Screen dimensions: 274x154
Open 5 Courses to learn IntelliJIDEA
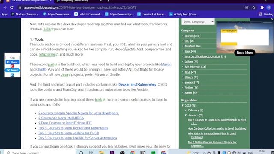coord(61,118)
